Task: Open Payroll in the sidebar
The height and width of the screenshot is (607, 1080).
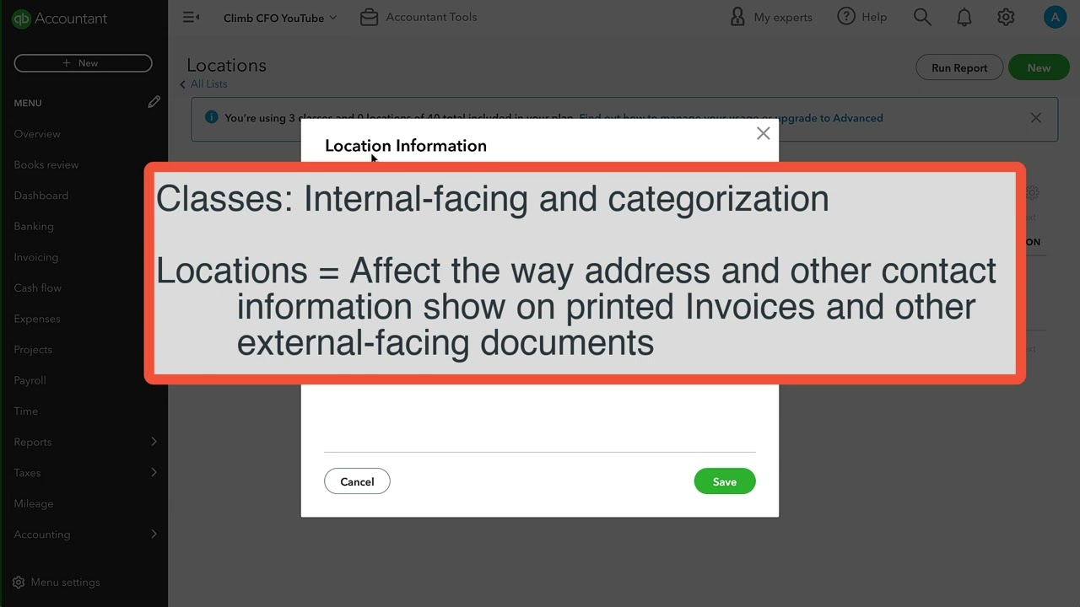Action: [x=30, y=380]
